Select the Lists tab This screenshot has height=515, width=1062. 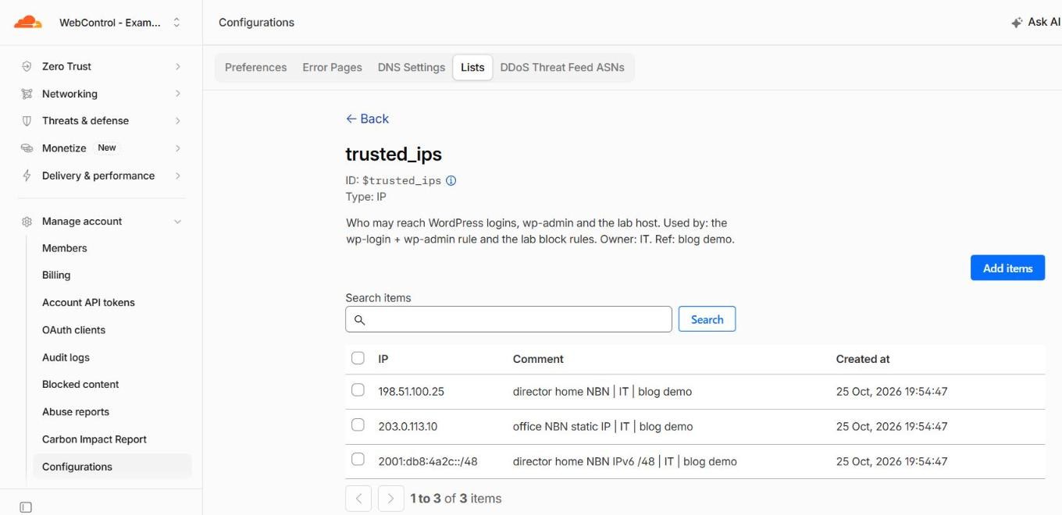472,67
